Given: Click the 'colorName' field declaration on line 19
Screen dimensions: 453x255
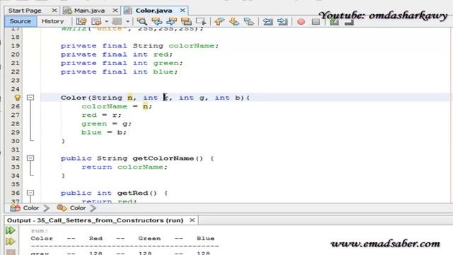Looking at the screenshot, I should [x=192, y=46].
